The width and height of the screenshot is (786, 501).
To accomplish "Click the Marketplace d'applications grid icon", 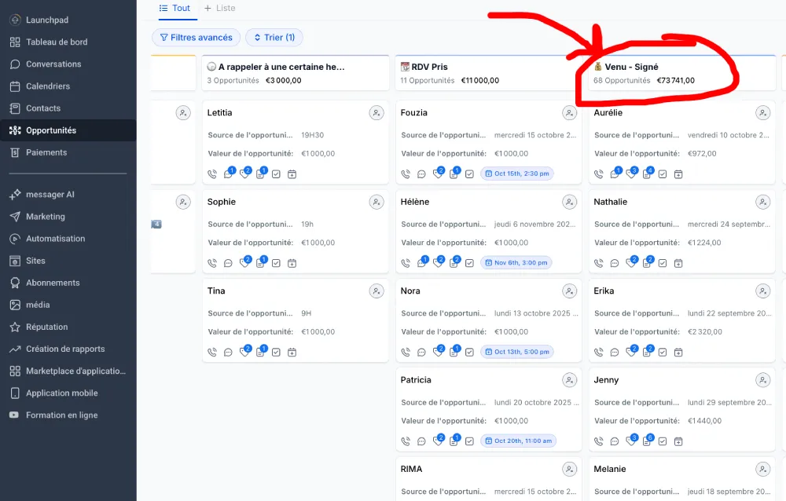I will (x=15, y=371).
